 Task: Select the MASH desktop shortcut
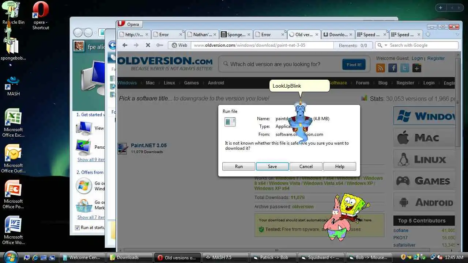coord(13,86)
